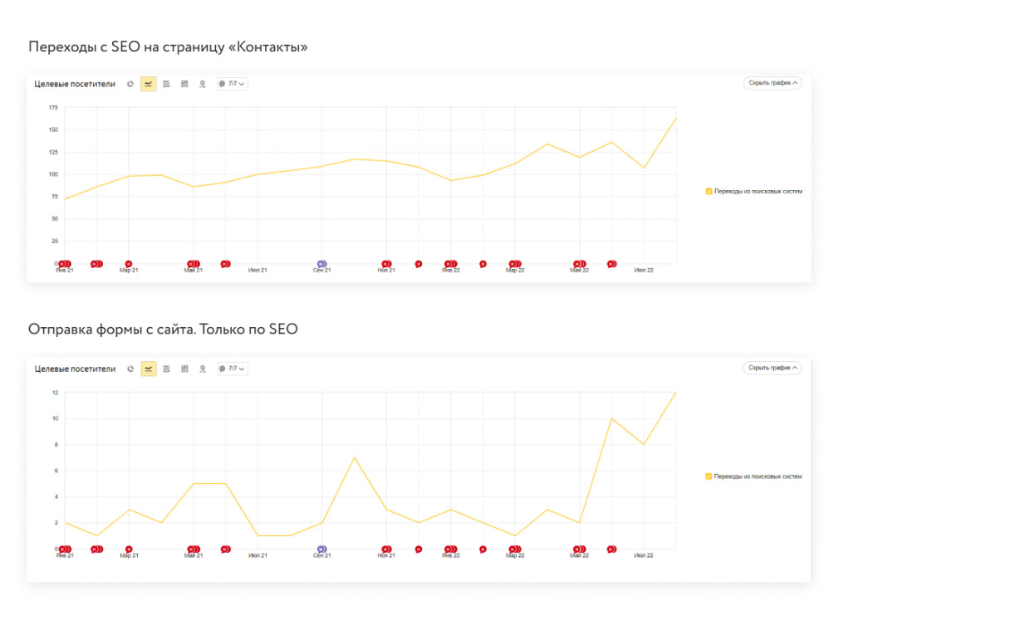The width and height of the screenshot is (1015, 630).
Task: Open map view icon in bottom chart
Action: pos(202,369)
